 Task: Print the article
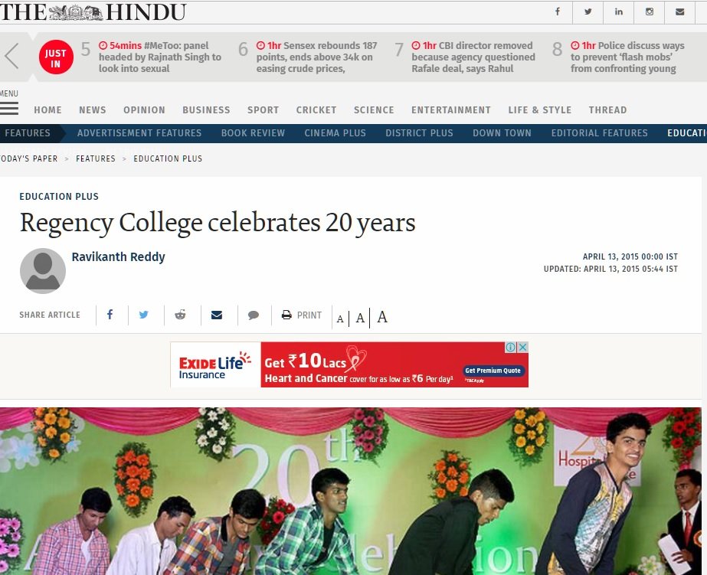coord(302,315)
